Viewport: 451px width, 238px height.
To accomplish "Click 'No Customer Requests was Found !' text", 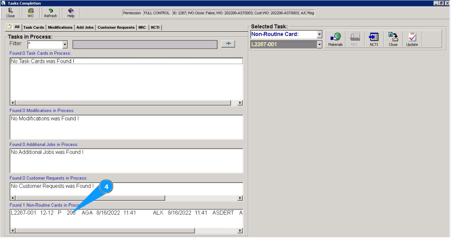I will [x=52, y=186].
